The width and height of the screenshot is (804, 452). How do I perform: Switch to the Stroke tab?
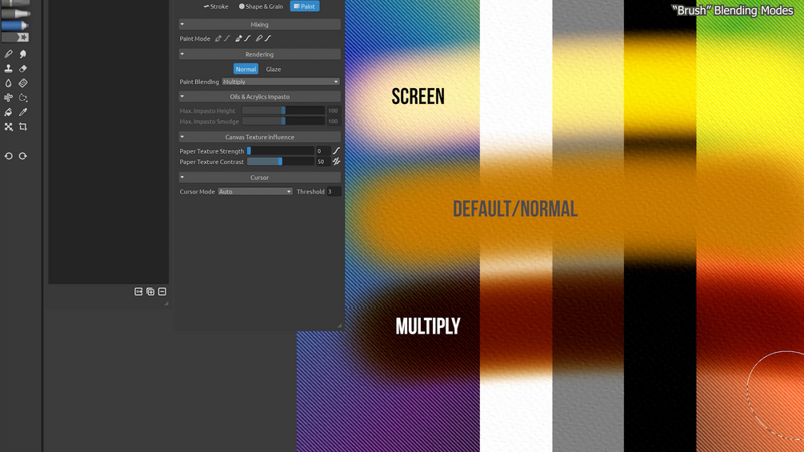(x=216, y=6)
